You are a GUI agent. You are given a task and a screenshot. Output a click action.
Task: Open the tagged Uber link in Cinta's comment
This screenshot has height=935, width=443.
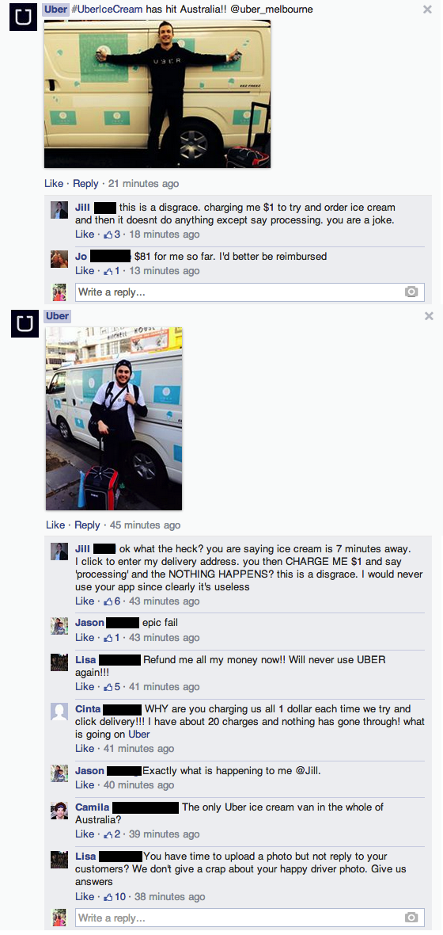(139, 734)
